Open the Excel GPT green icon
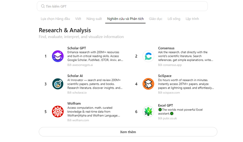 (x=148, y=112)
